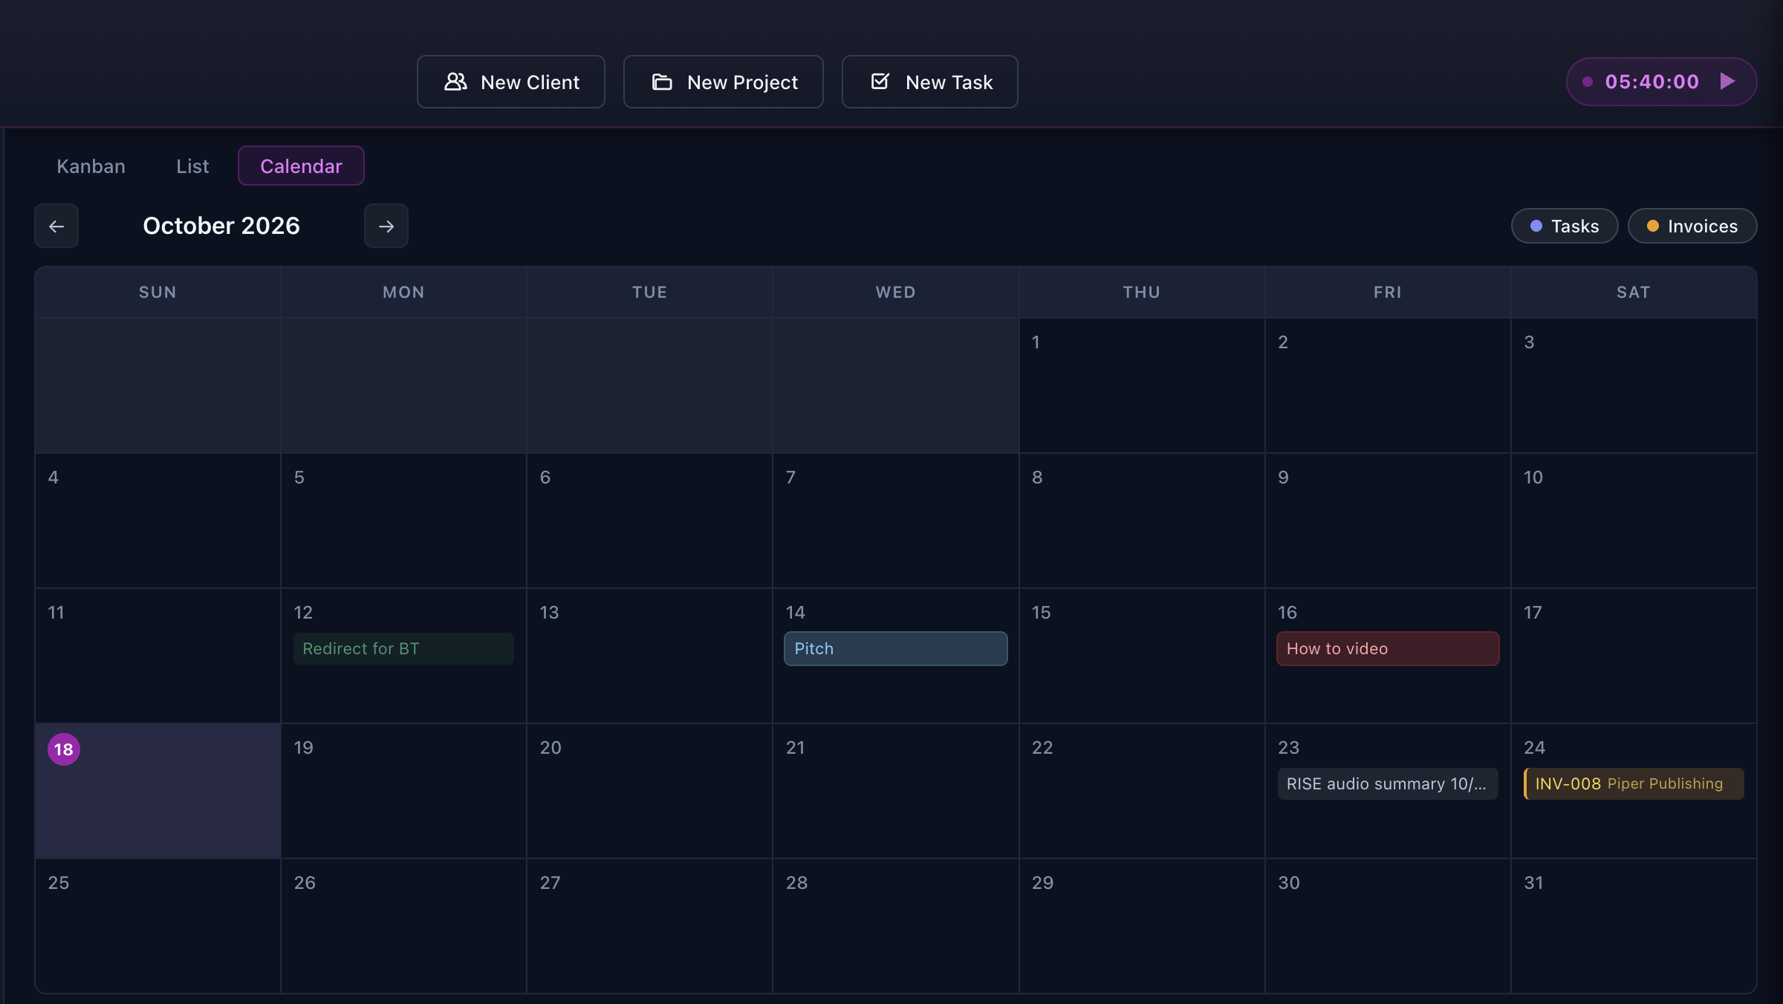Select October 1 on the calendar
This screenshot has width=1783, height=1004.
(1142, 385)
